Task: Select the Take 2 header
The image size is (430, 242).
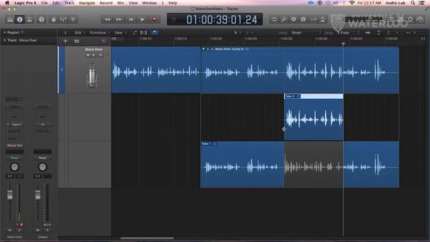Action: click(314, 96)
